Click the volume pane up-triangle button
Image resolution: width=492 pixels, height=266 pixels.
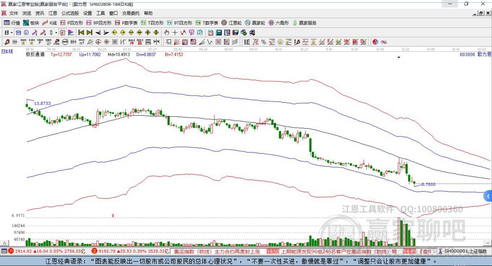click(x=4, y=243)
